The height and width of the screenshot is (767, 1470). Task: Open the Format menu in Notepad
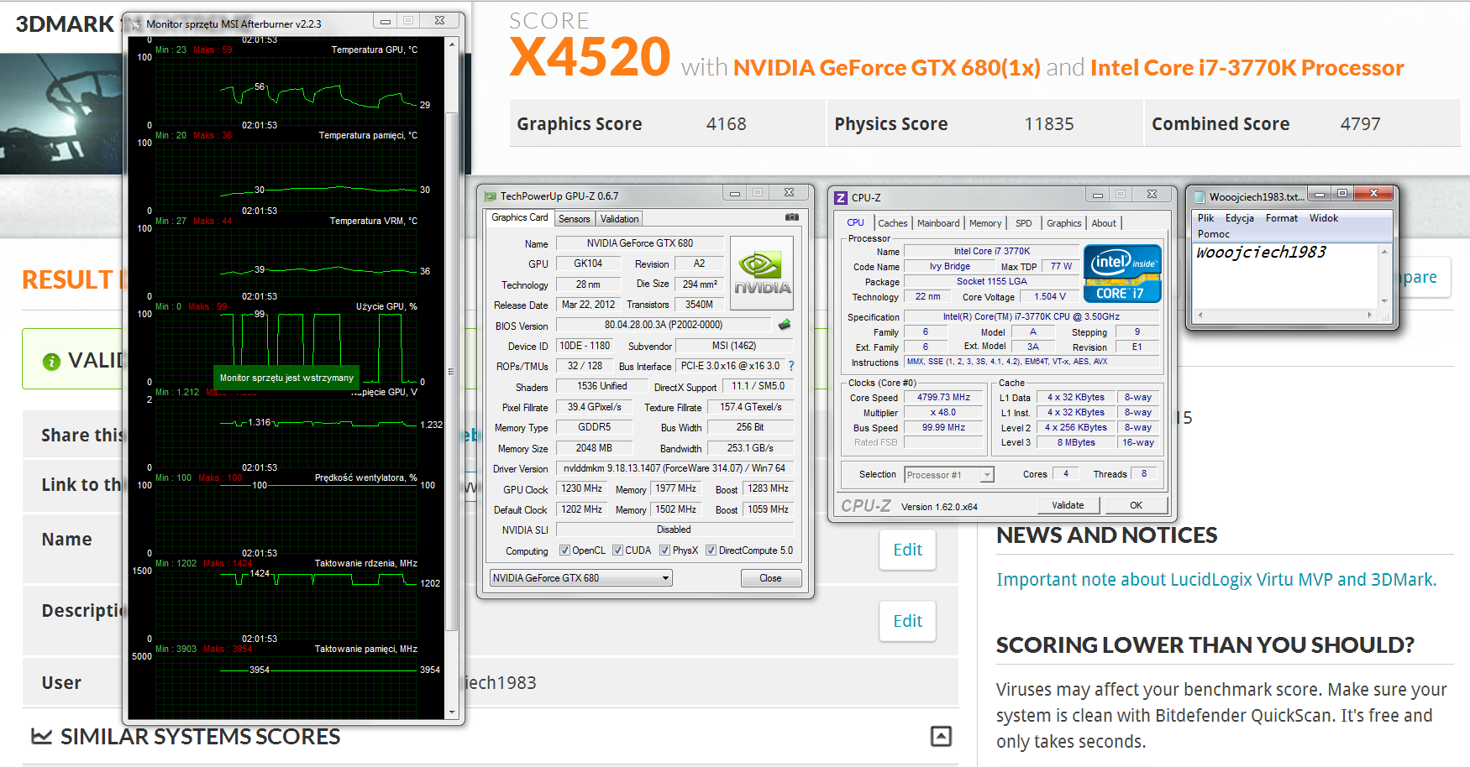coord(1282,218)
